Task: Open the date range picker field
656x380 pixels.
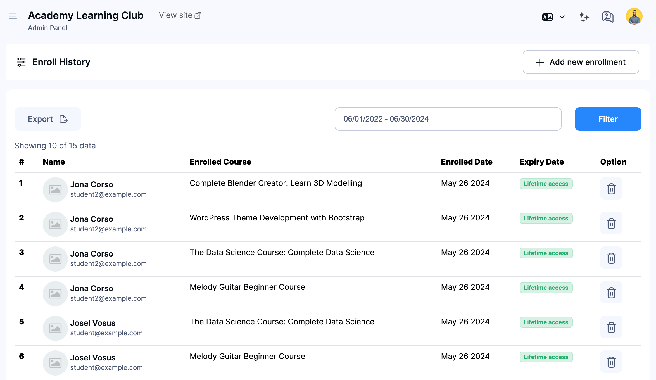Action: point(448,119)
